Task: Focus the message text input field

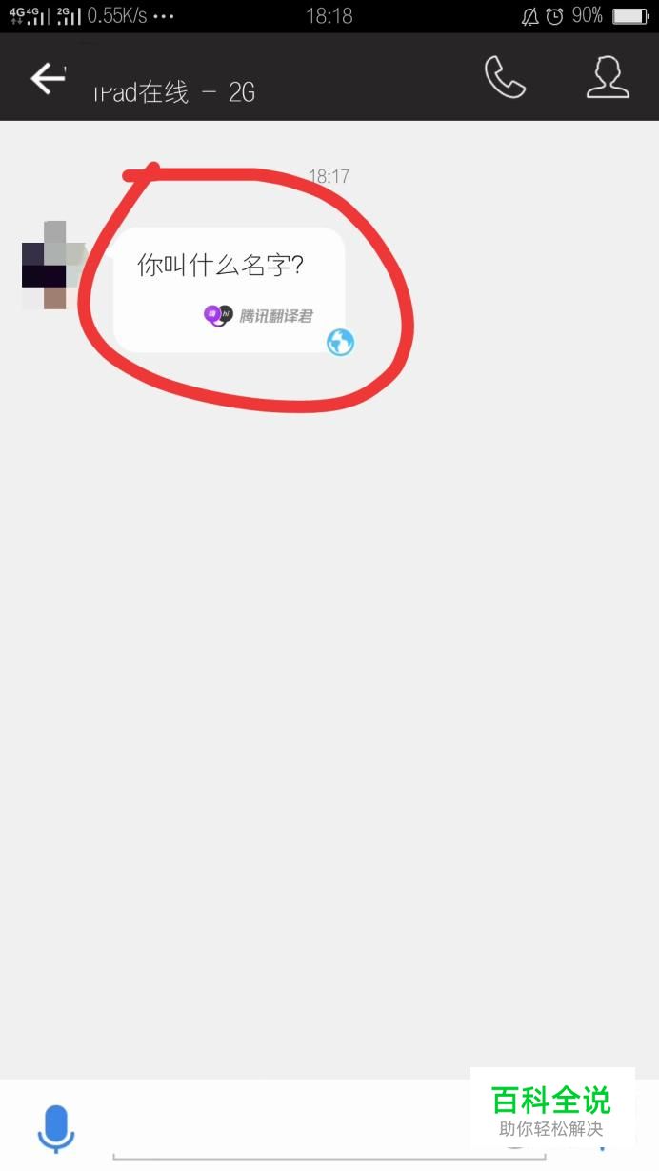Action: (x=329, y=1133)
